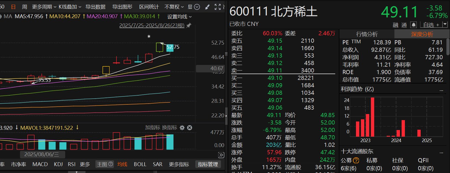The image size is (450, 173).
Task: Click the price alert bell icon
Action: pos(413,25)
